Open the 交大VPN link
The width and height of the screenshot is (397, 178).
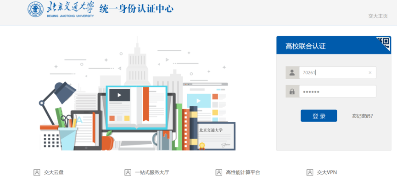coord(327,173)
